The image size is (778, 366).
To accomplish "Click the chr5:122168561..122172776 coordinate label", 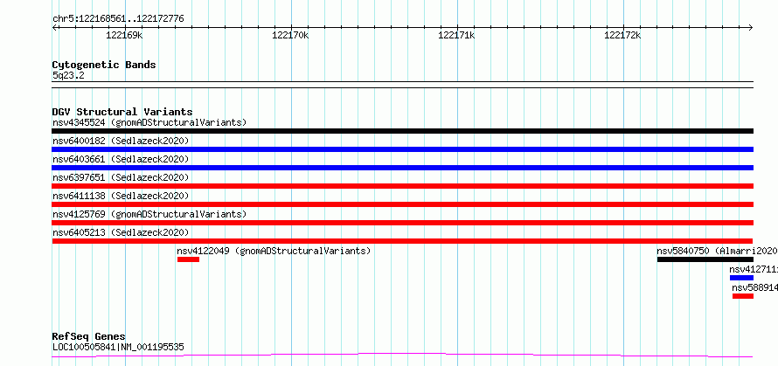I will coord(118,19).
